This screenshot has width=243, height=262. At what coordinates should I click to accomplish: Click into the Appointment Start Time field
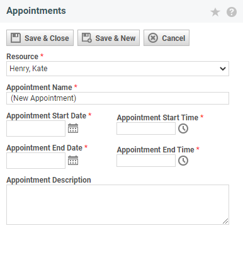(146, 128)
